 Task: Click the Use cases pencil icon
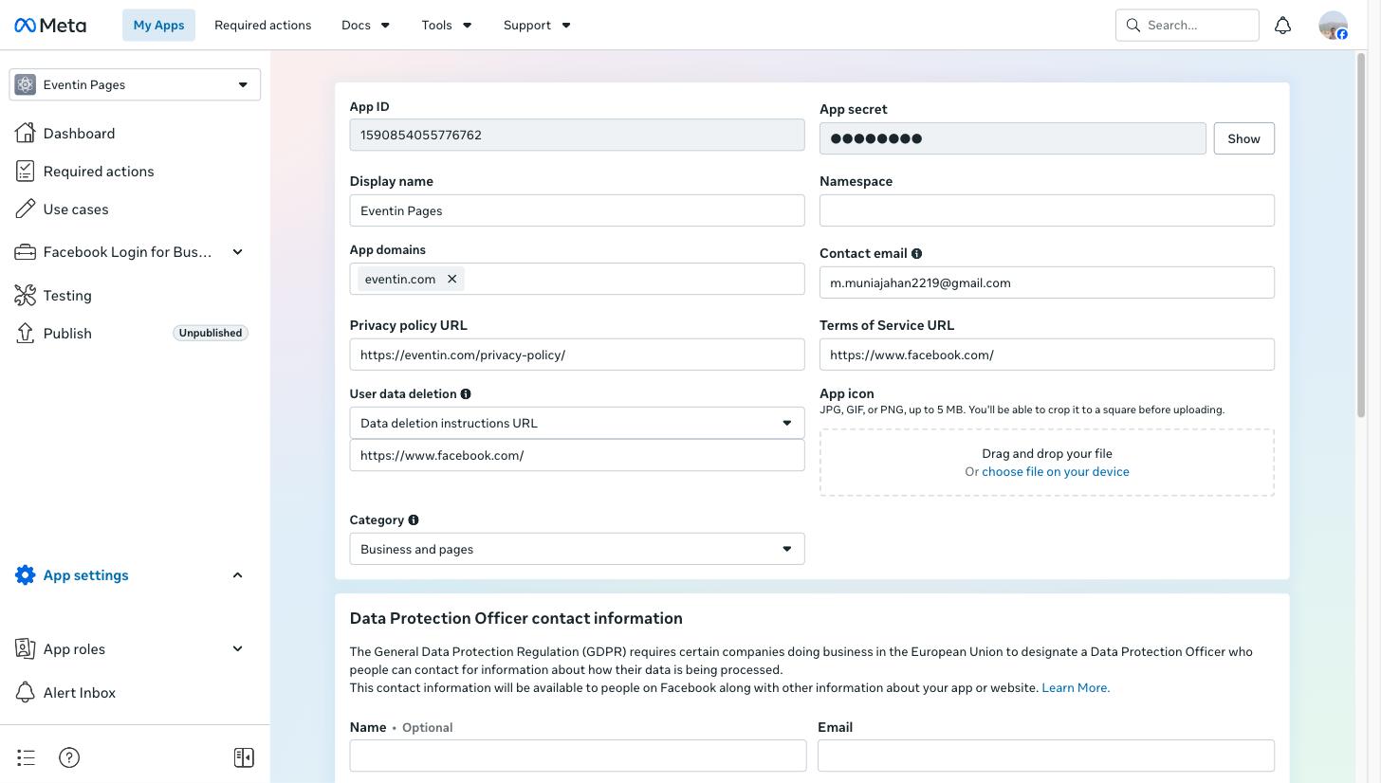(26, 209)
